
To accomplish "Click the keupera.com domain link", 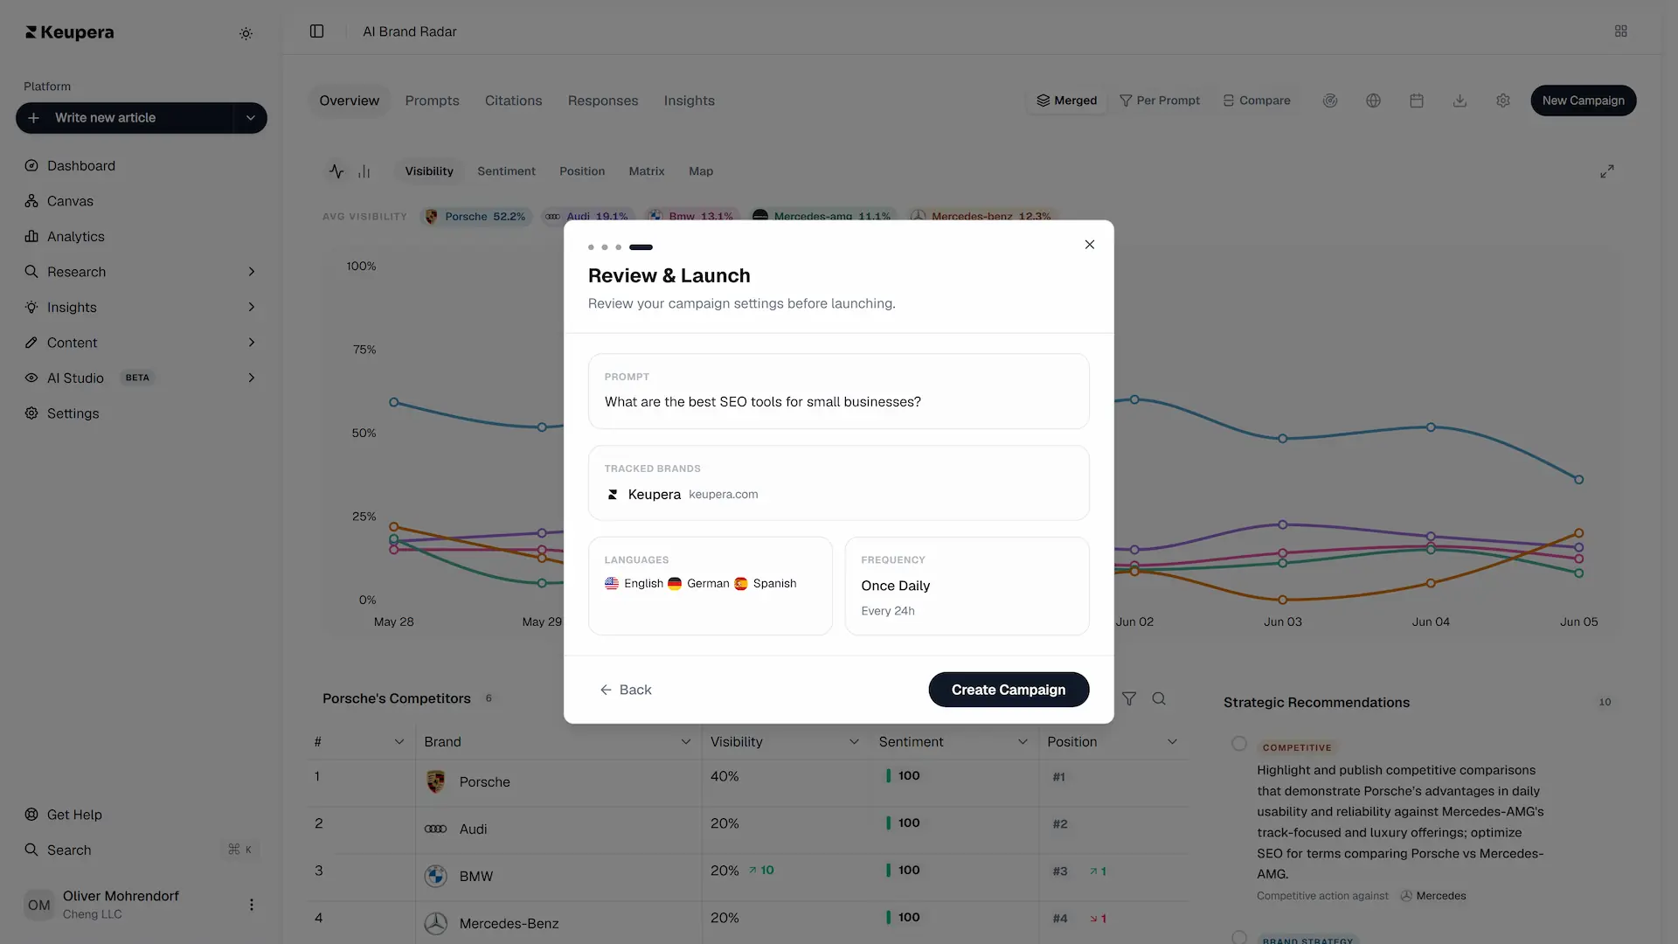I will pos(723,495).
